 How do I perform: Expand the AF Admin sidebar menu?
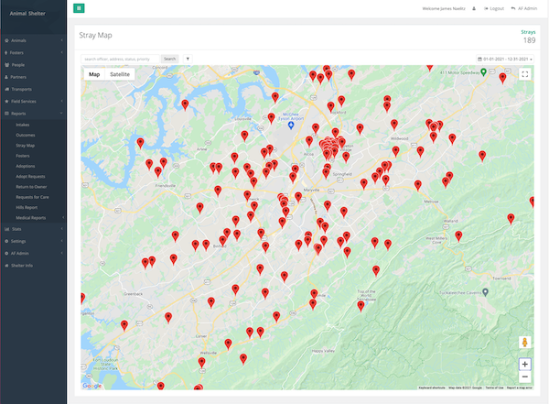pyautogui.click(x=33, y=253)
